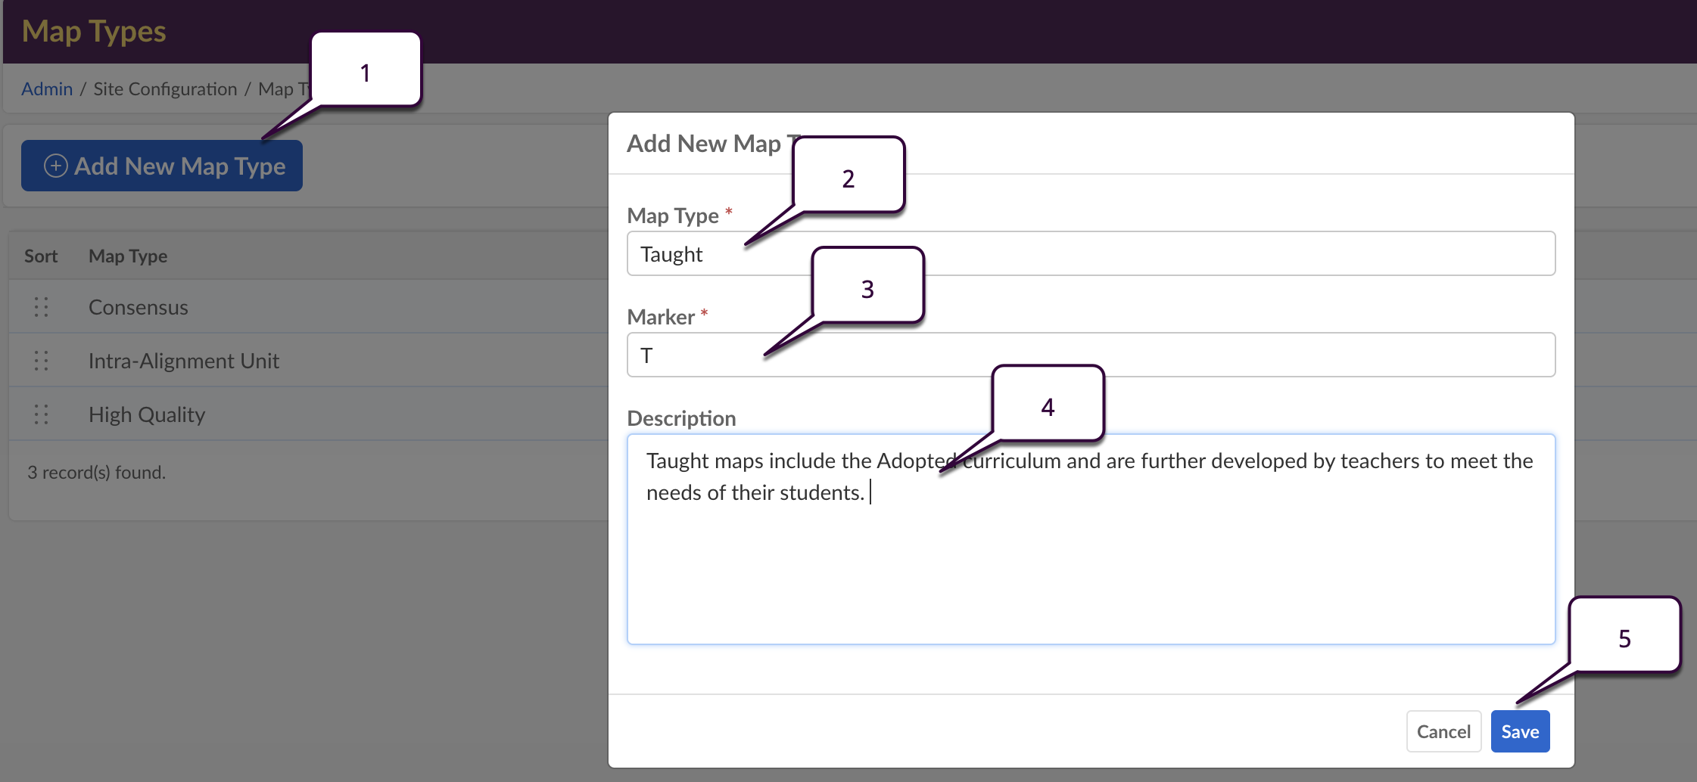The width and height of the screenshot is (1697, 782).
Task: Click the callout bubble numbered 4
Action: (1048, 405)
